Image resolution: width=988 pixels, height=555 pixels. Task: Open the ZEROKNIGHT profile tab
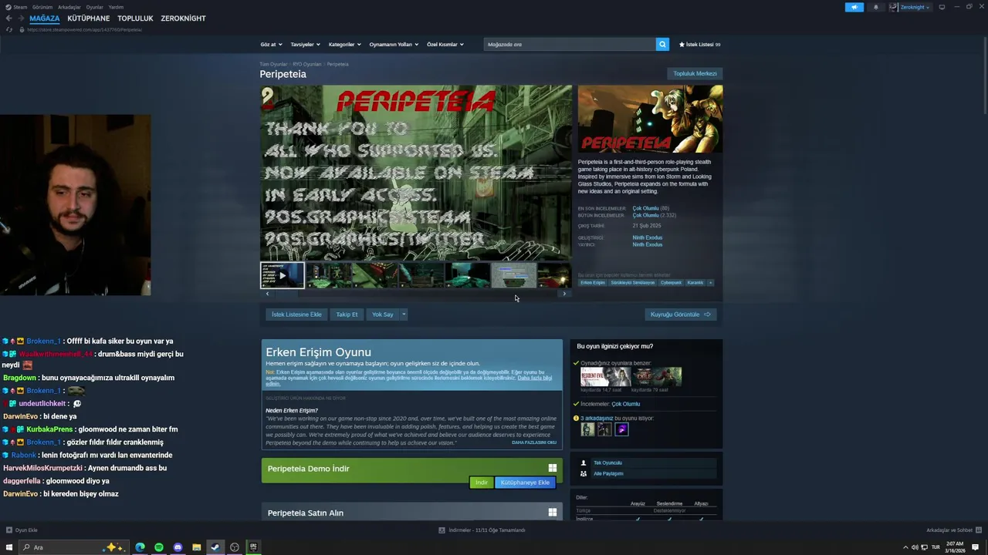click(x=183, y=18)
